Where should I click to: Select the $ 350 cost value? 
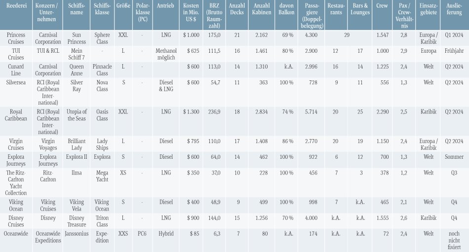(193, 173)
